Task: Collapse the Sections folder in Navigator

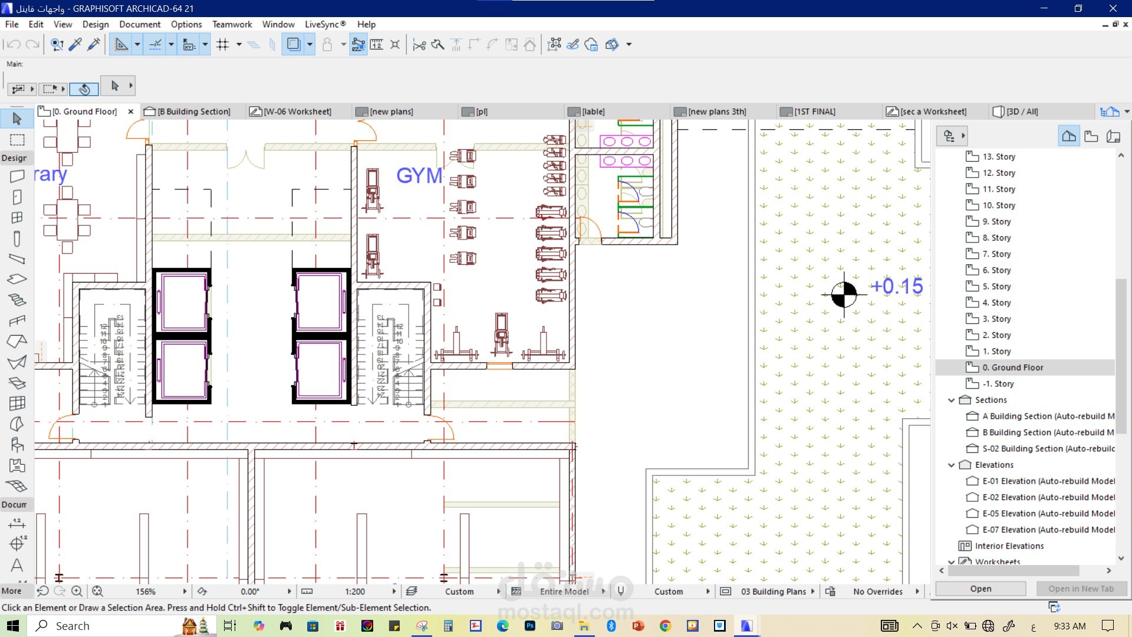Action: (951, 400)
